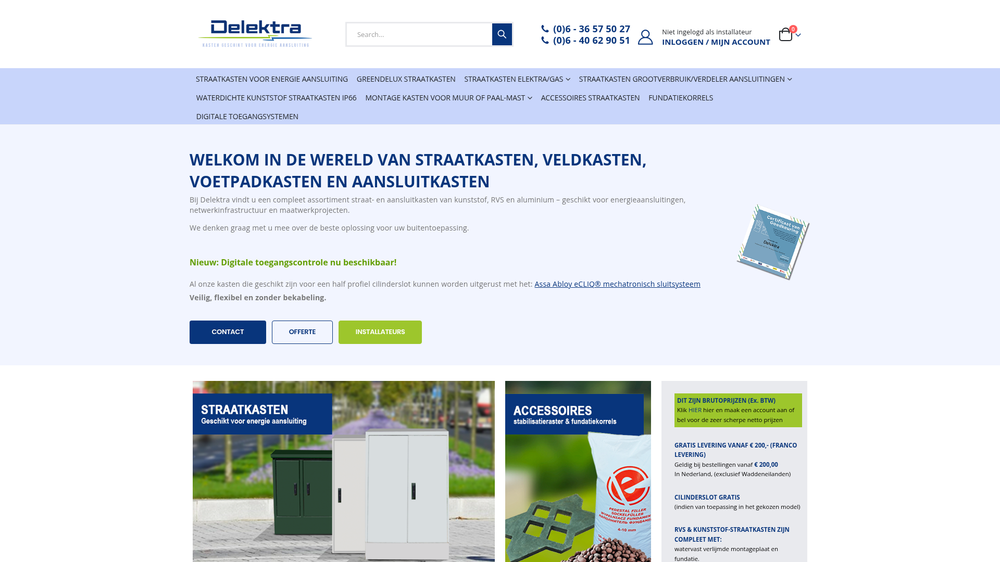Call phone number (0)6 - 36 57 50 27
The width and height of the screenshot is (1000, 562).
click(592, 29)
